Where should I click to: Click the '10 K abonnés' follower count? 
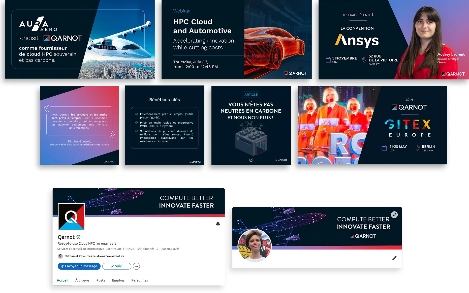coord(145,249)
